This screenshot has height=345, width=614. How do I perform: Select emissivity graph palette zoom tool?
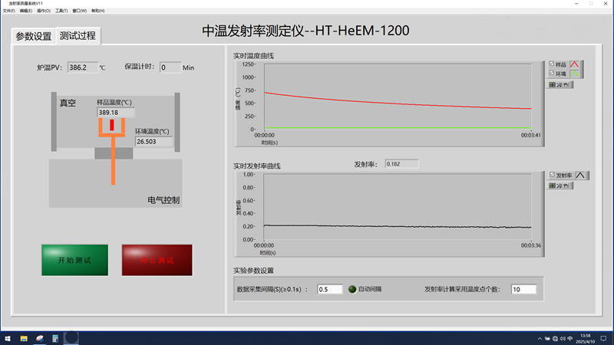point(560,186)
